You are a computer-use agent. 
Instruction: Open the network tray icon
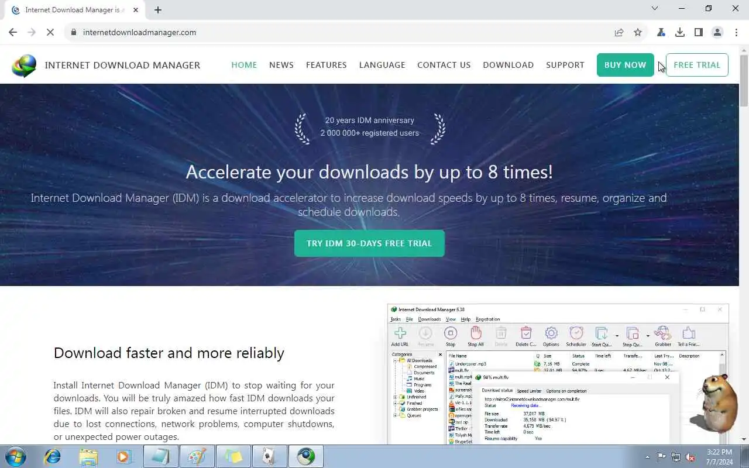click(676, 457)
